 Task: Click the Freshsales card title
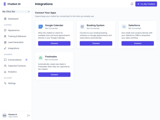coord(51,57)
